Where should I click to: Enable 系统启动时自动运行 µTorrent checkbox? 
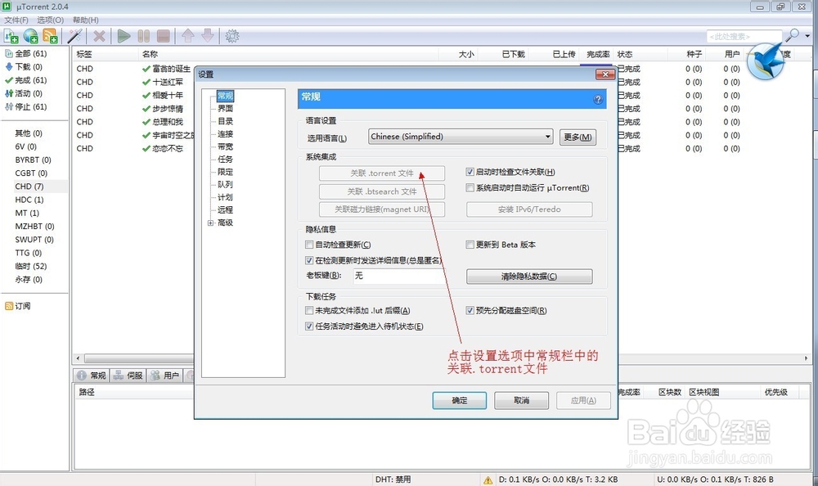(x=470, y=187)
